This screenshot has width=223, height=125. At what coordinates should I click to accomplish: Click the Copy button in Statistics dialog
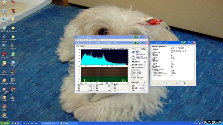(166, 83)
